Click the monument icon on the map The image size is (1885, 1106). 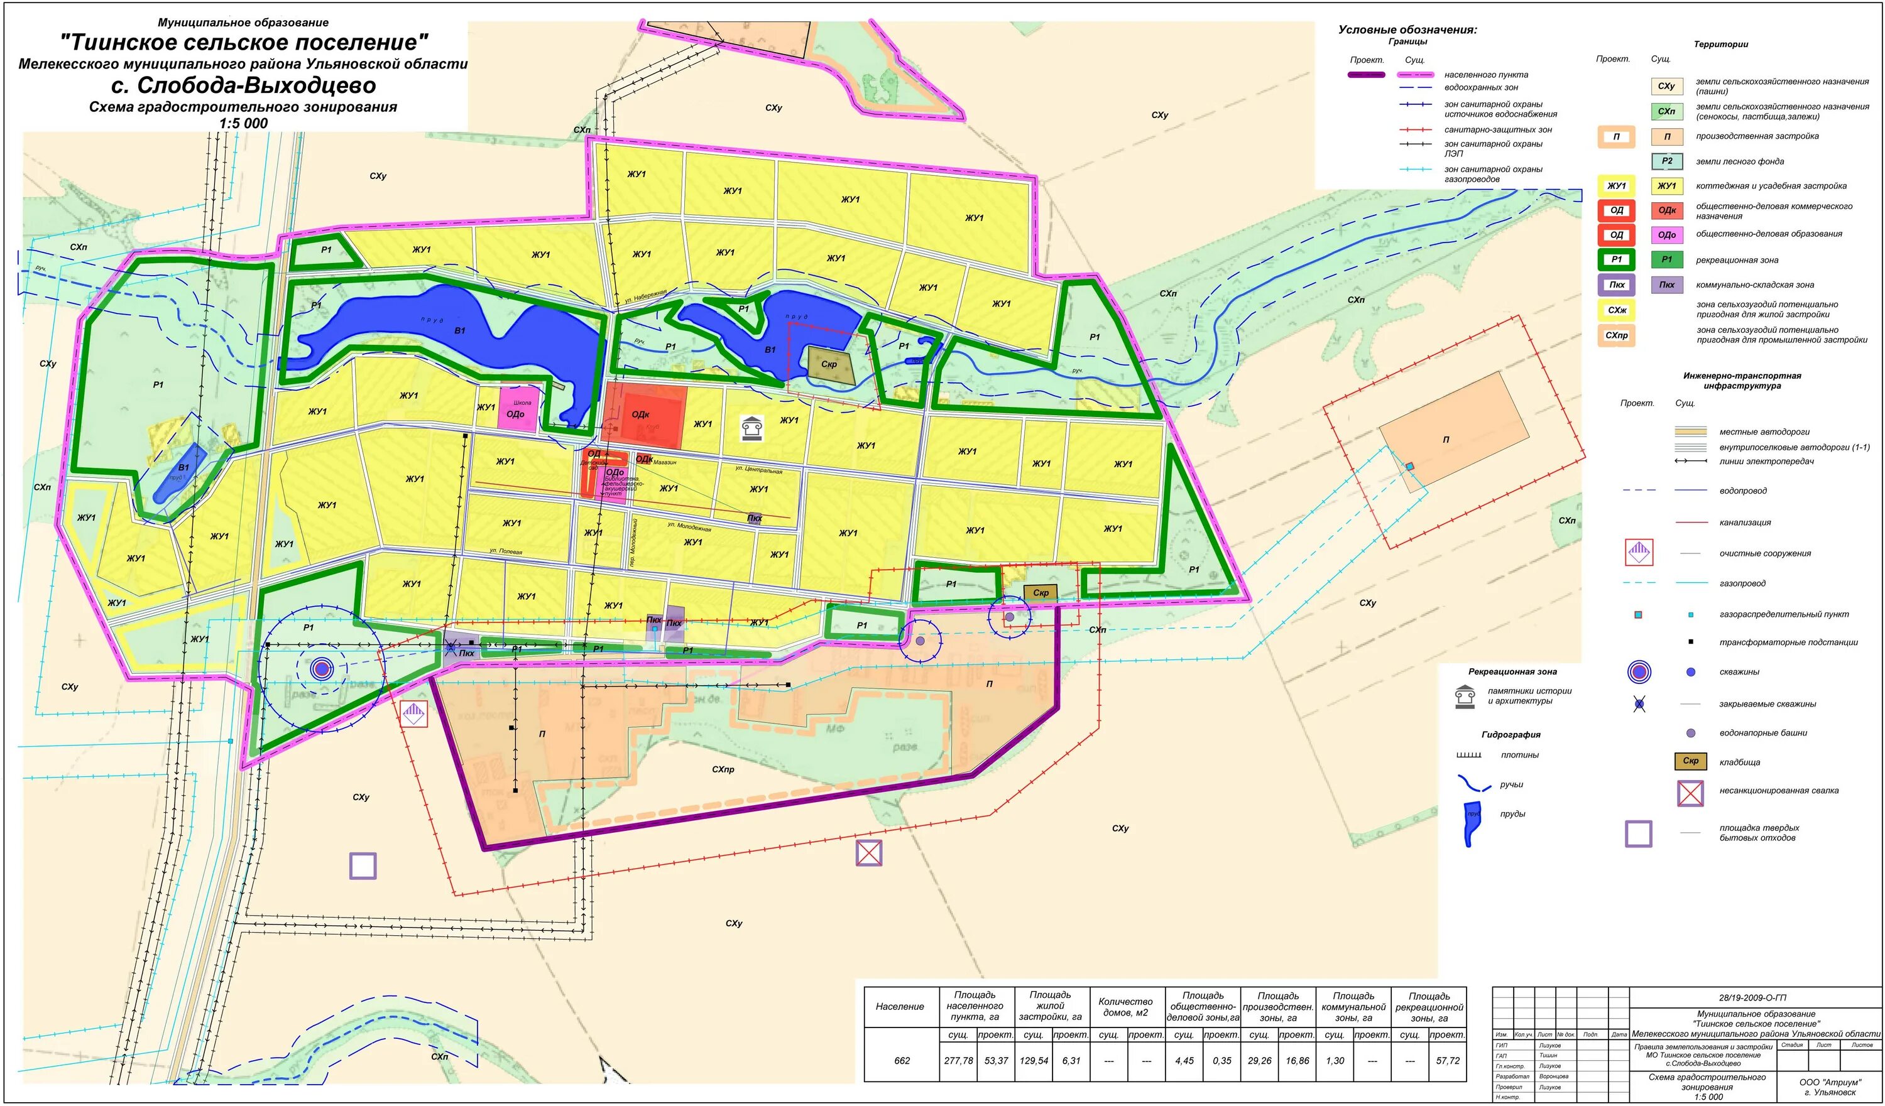tap(751, 428)
